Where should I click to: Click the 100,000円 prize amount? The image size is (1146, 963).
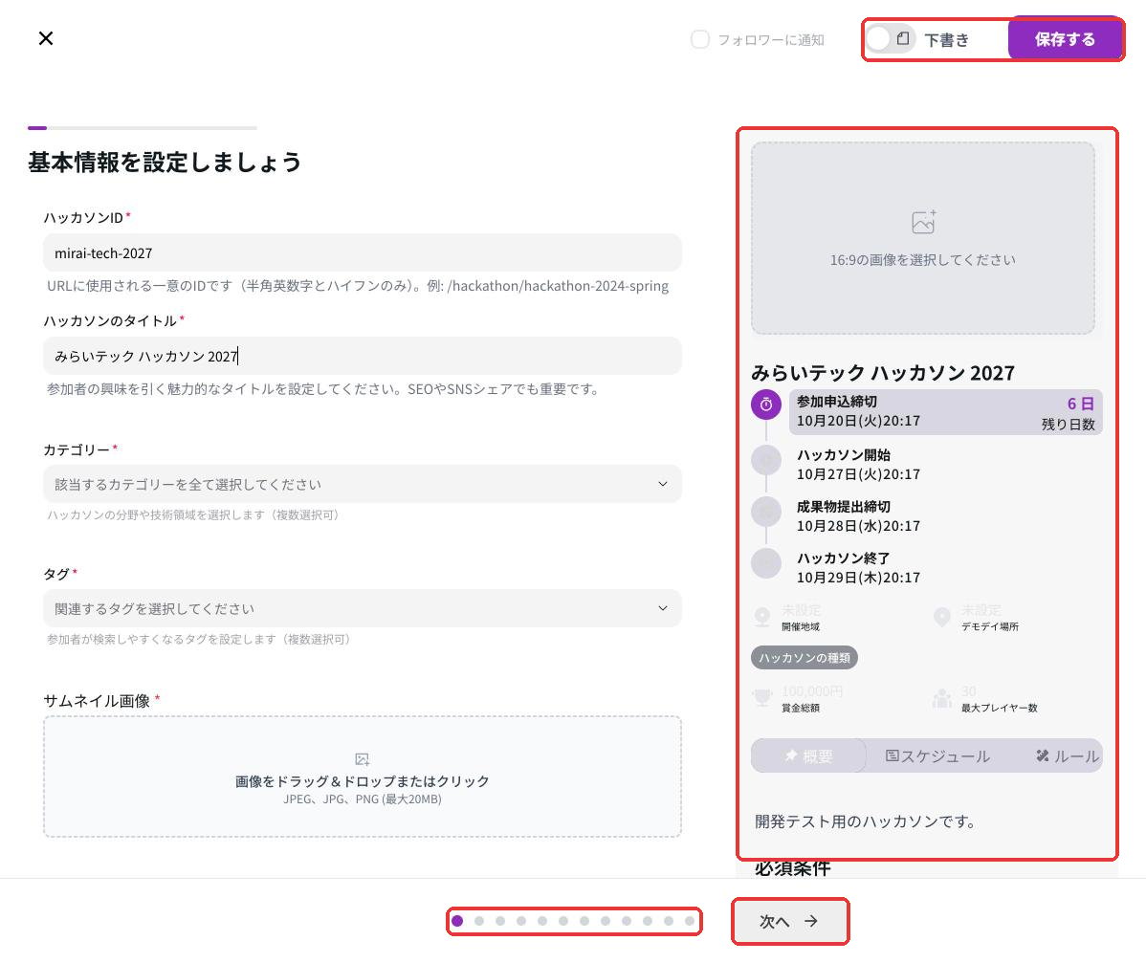click(x=812, y=691)
